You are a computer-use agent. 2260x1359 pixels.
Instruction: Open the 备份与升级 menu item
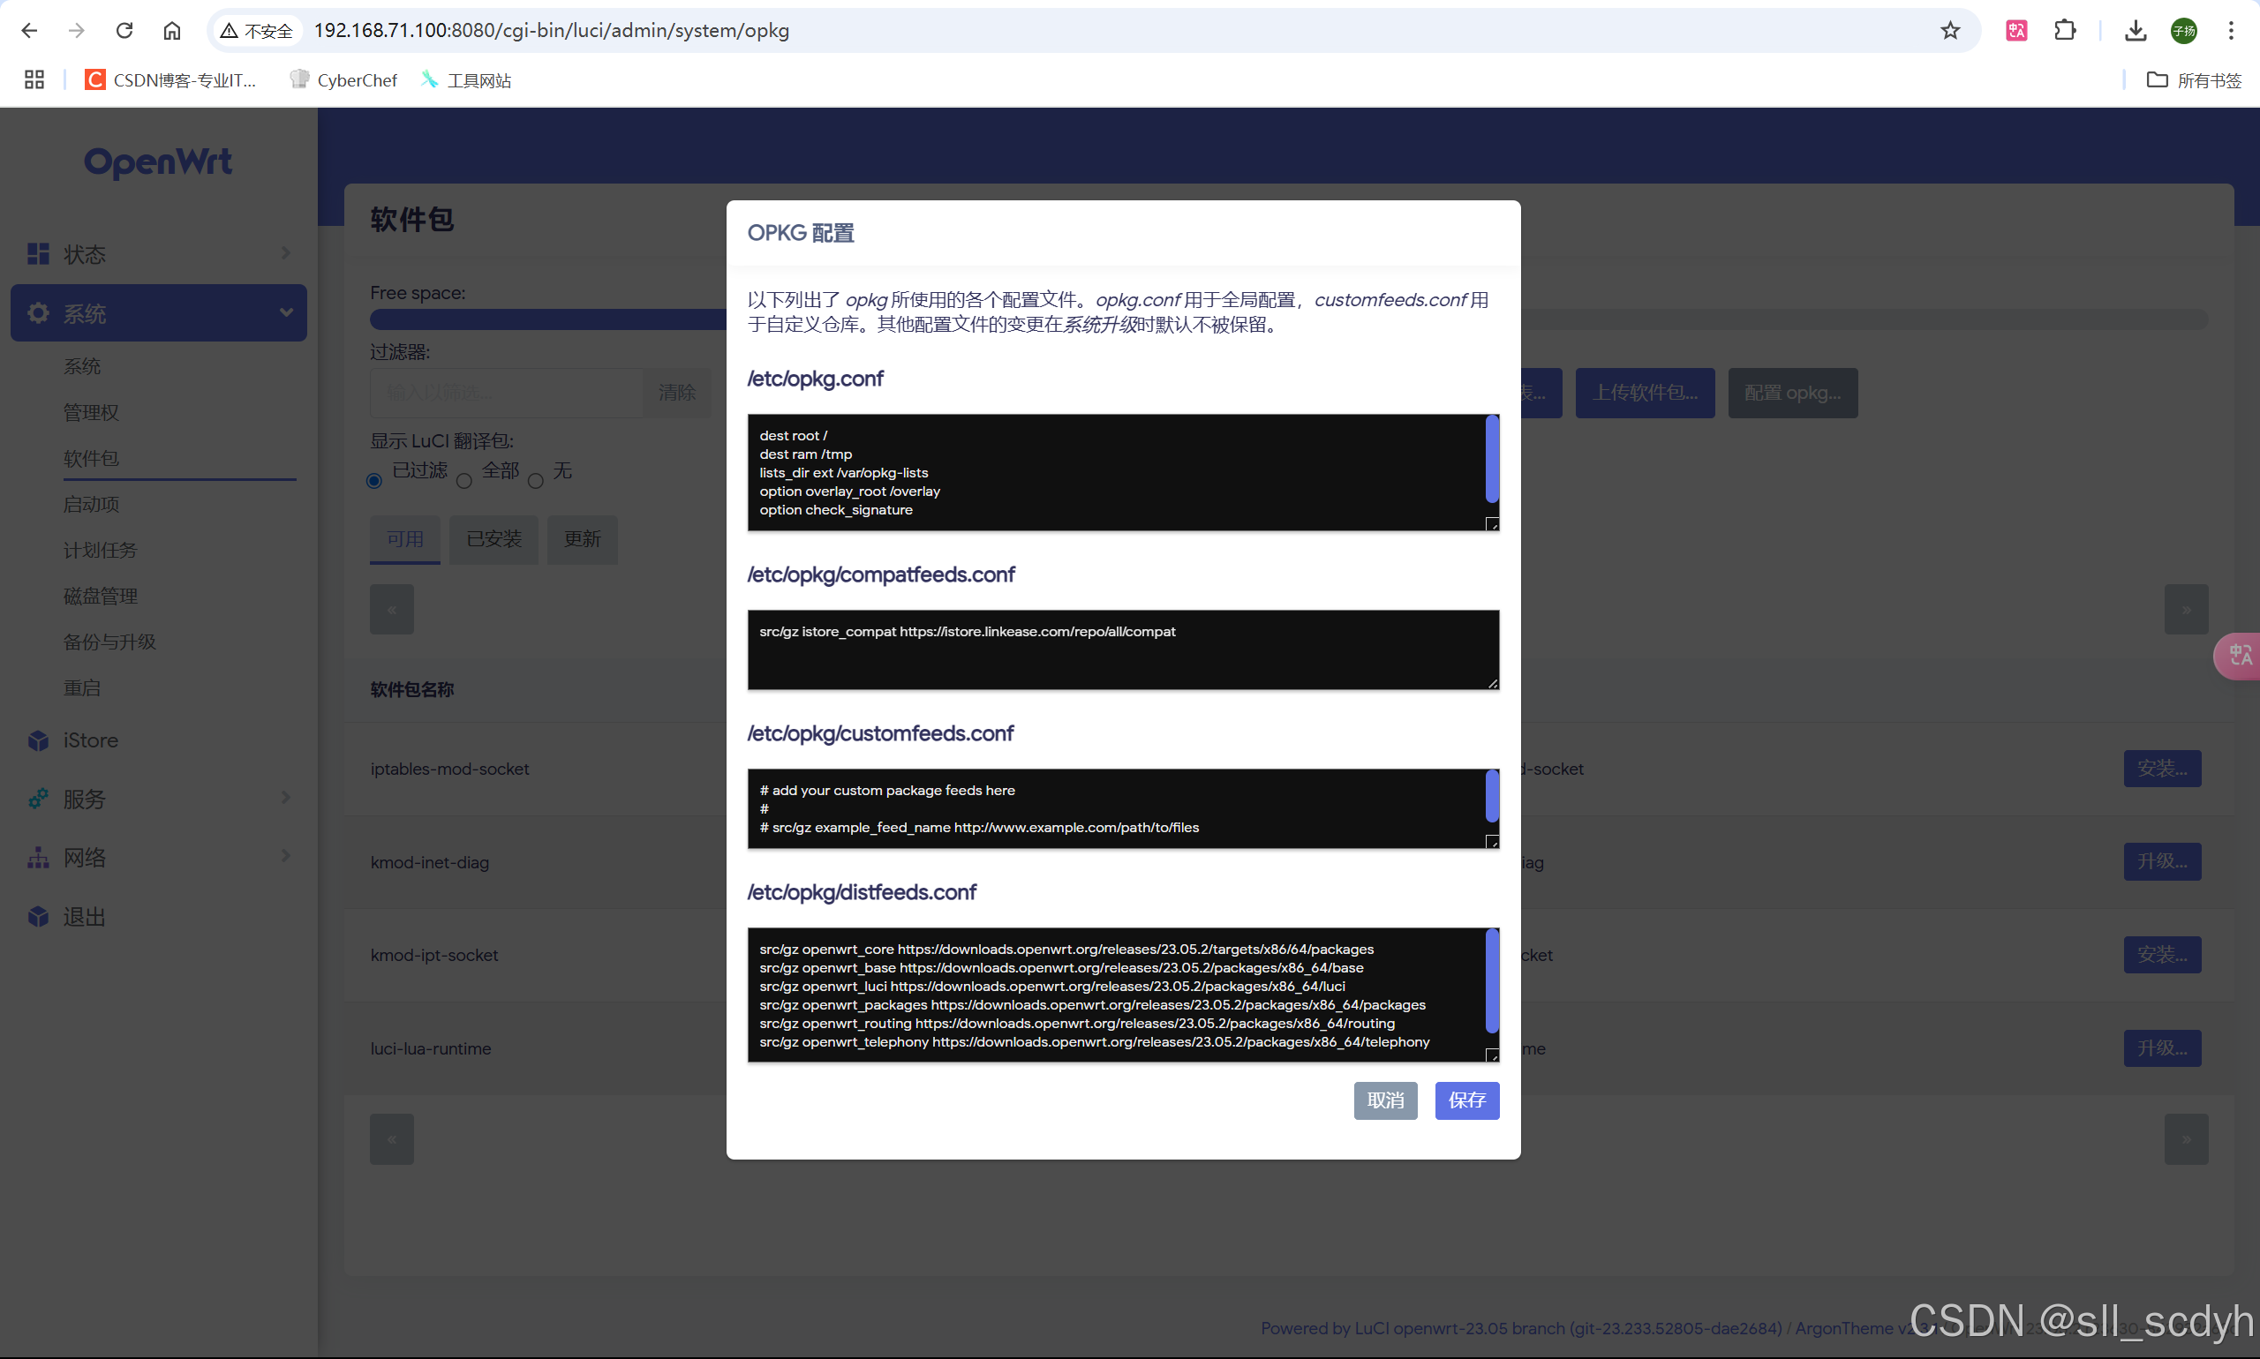tap(110, 642)
